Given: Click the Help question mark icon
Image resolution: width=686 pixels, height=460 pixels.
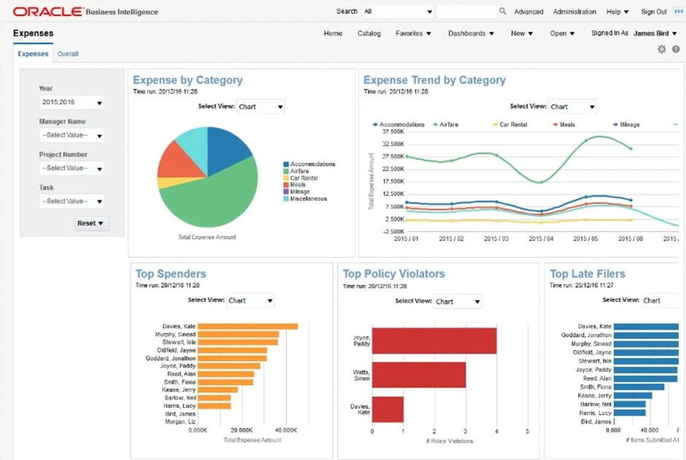Looking at the screenshot, I should [x=675, y=49].
